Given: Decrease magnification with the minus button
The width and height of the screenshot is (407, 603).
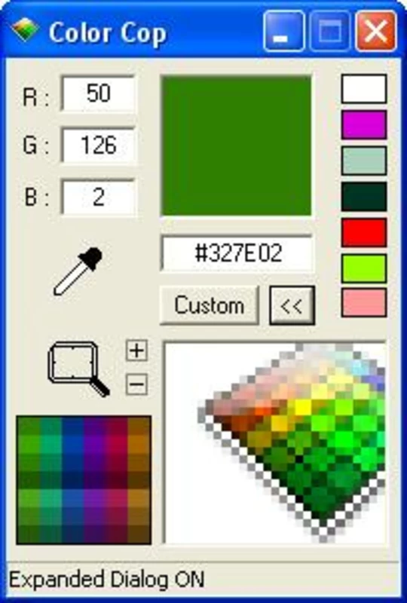Looking at the screenshot, I should (137, 384).
